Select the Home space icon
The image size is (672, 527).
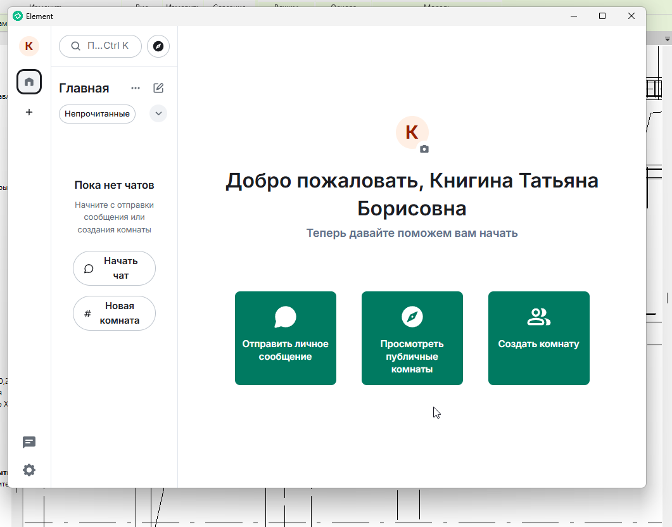pos(29,82)
